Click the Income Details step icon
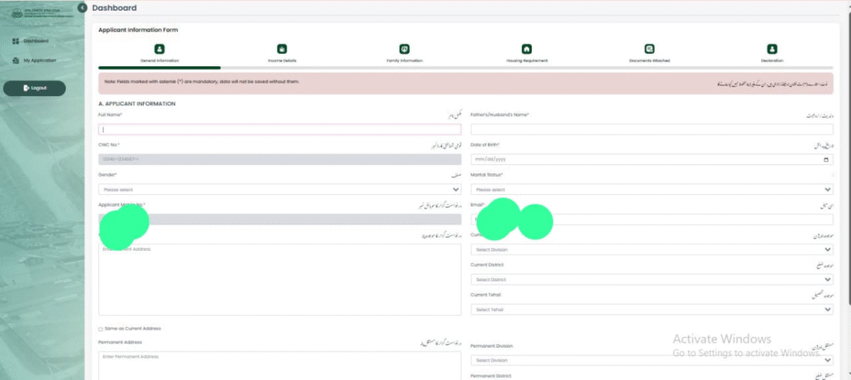The width and height of the screenshot is (851, 380). [282, 49]
